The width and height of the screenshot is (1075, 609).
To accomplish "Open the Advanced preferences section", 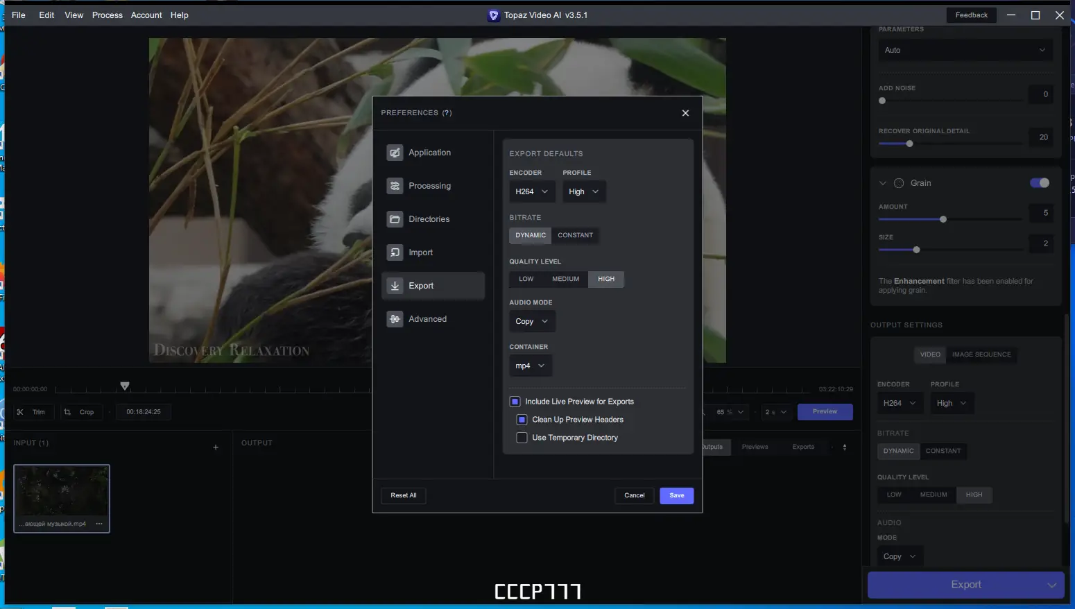I will point(433,319).
